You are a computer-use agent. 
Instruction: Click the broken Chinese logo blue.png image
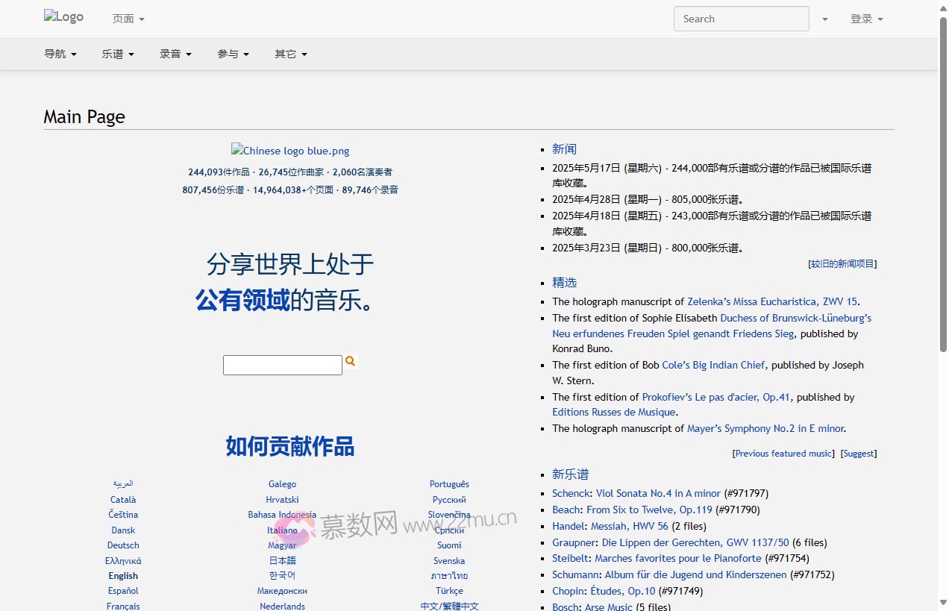(x=289, y=150)
